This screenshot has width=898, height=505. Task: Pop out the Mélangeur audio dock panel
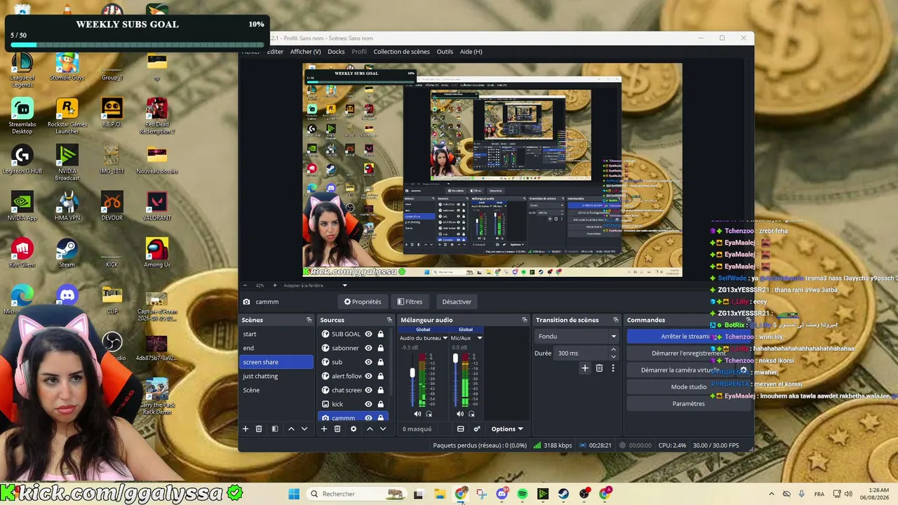(524, 320)
